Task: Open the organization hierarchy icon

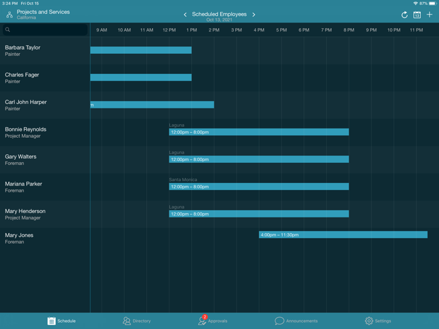Action: [9, 15]
